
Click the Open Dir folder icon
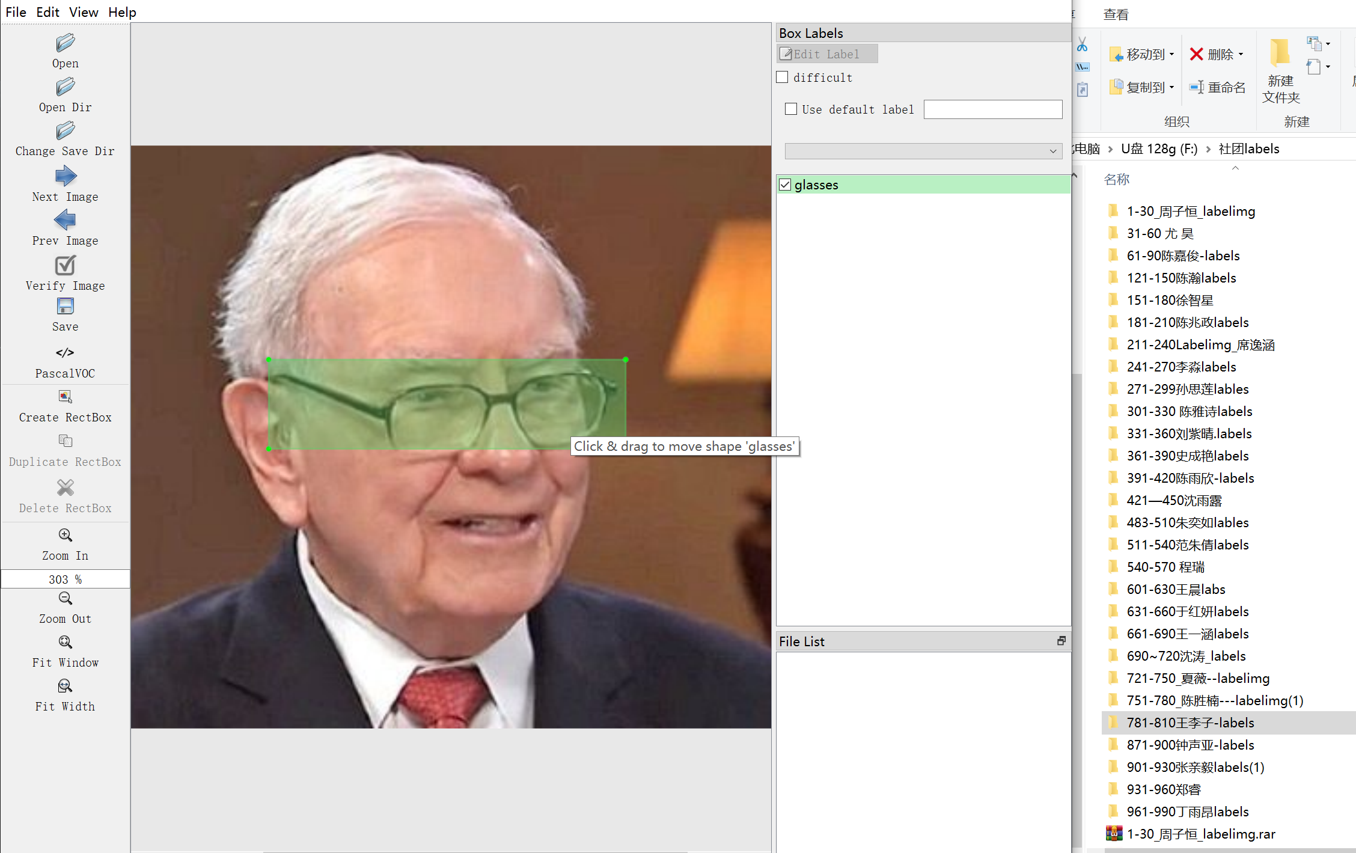65,88
